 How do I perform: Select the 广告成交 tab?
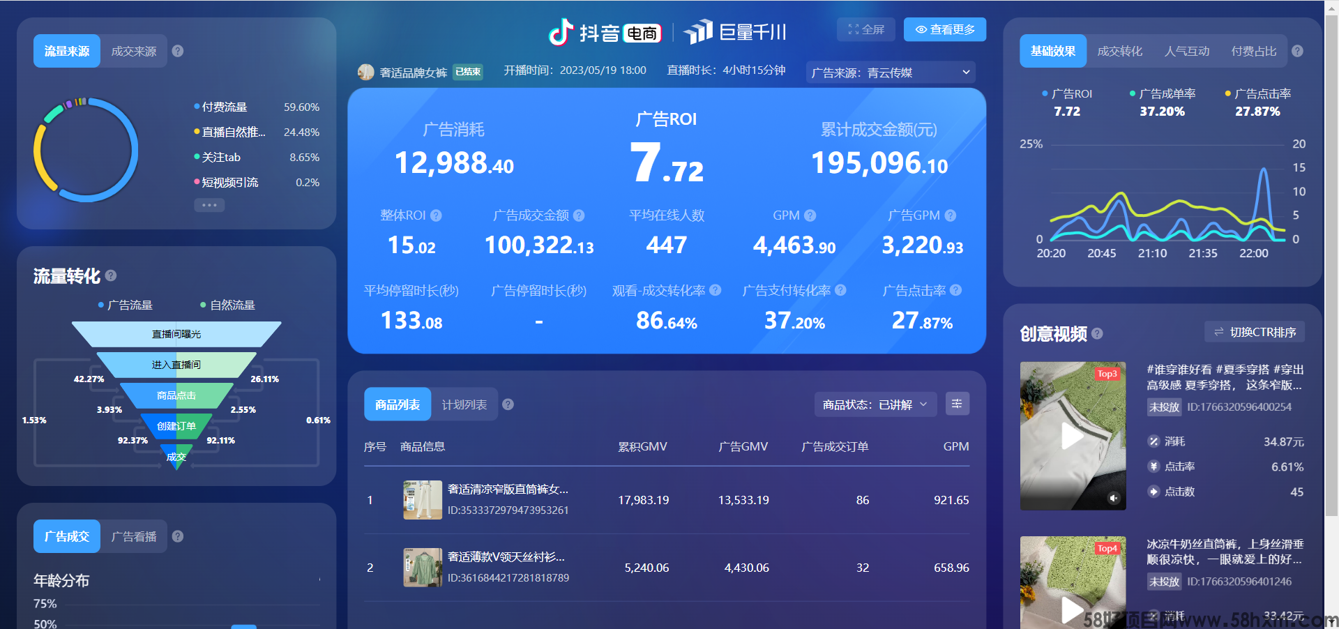click(67, 536)
